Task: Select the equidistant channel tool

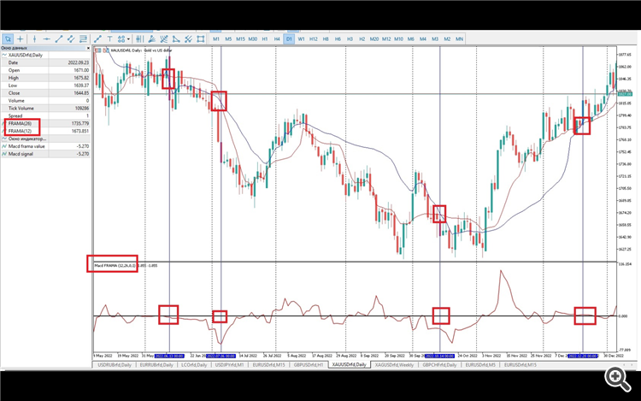Action: tap(71, 38)
